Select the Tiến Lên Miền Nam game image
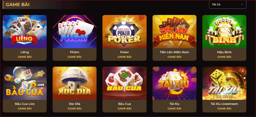 [x=174, y=32]
